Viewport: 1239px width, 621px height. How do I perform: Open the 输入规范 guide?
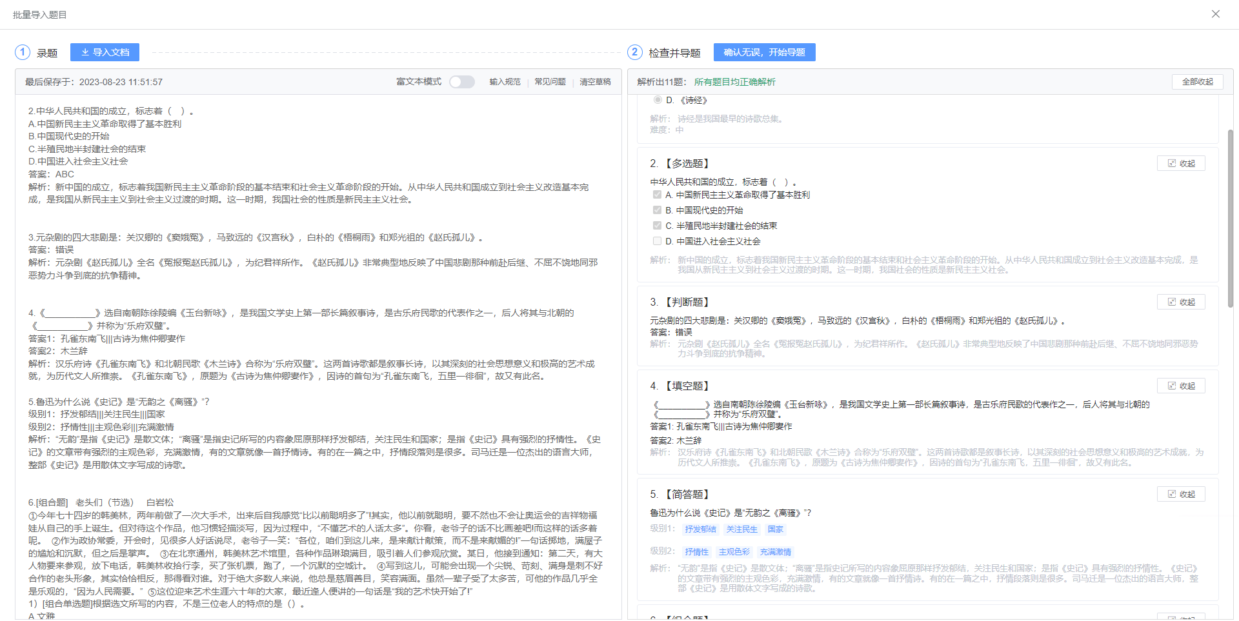(x=505, y=82)
